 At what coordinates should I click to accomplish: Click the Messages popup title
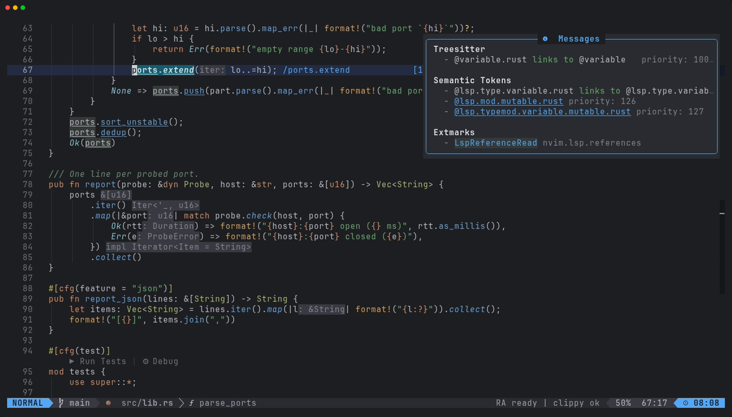click(x=578, y=39)
